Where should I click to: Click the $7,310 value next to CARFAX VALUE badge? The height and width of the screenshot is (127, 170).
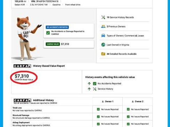tap(65, 44)
